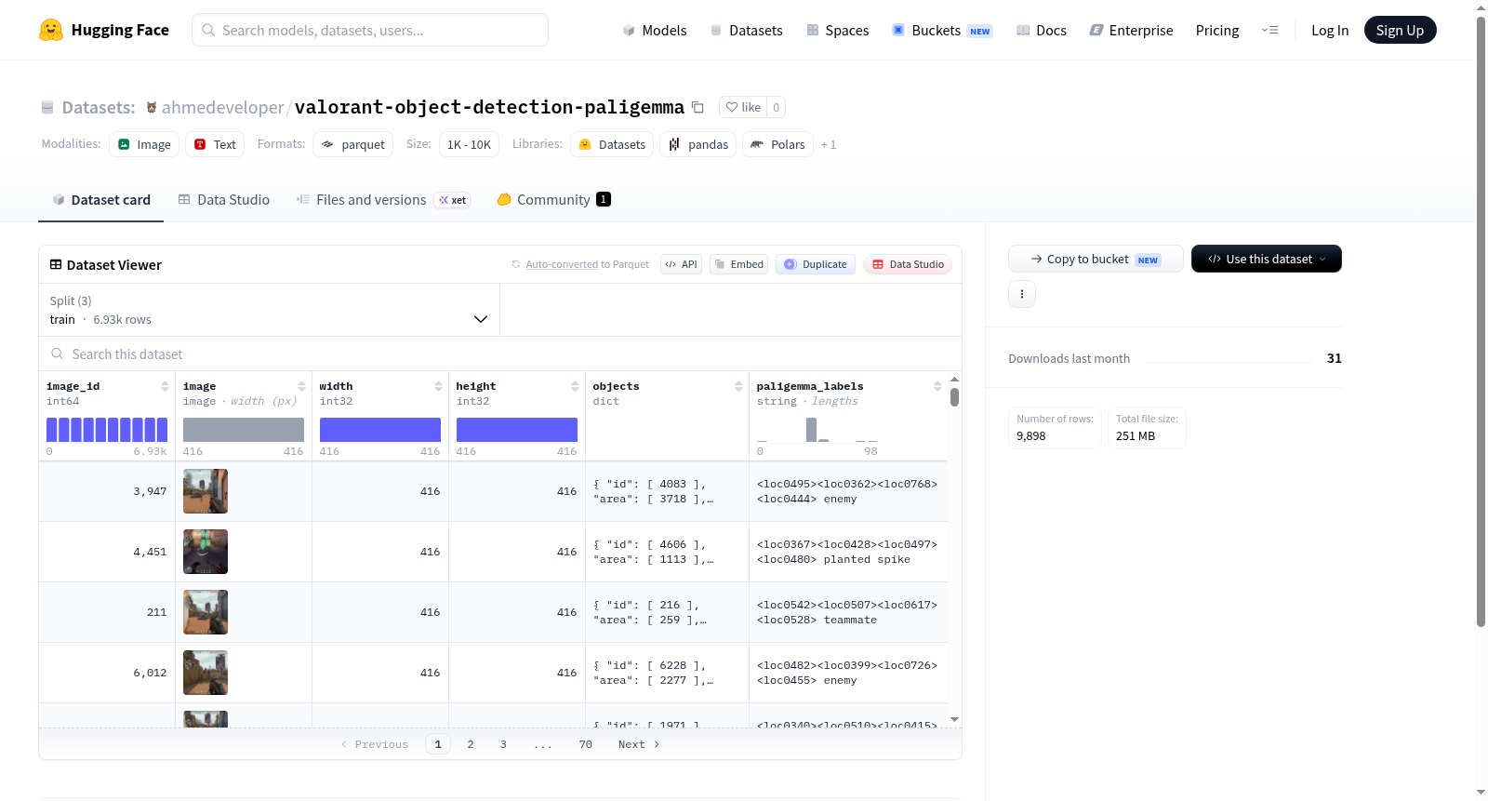The height and width of the screenshot is (801, 1488).
Task: Click the Image modality tag
Action: 144,144
